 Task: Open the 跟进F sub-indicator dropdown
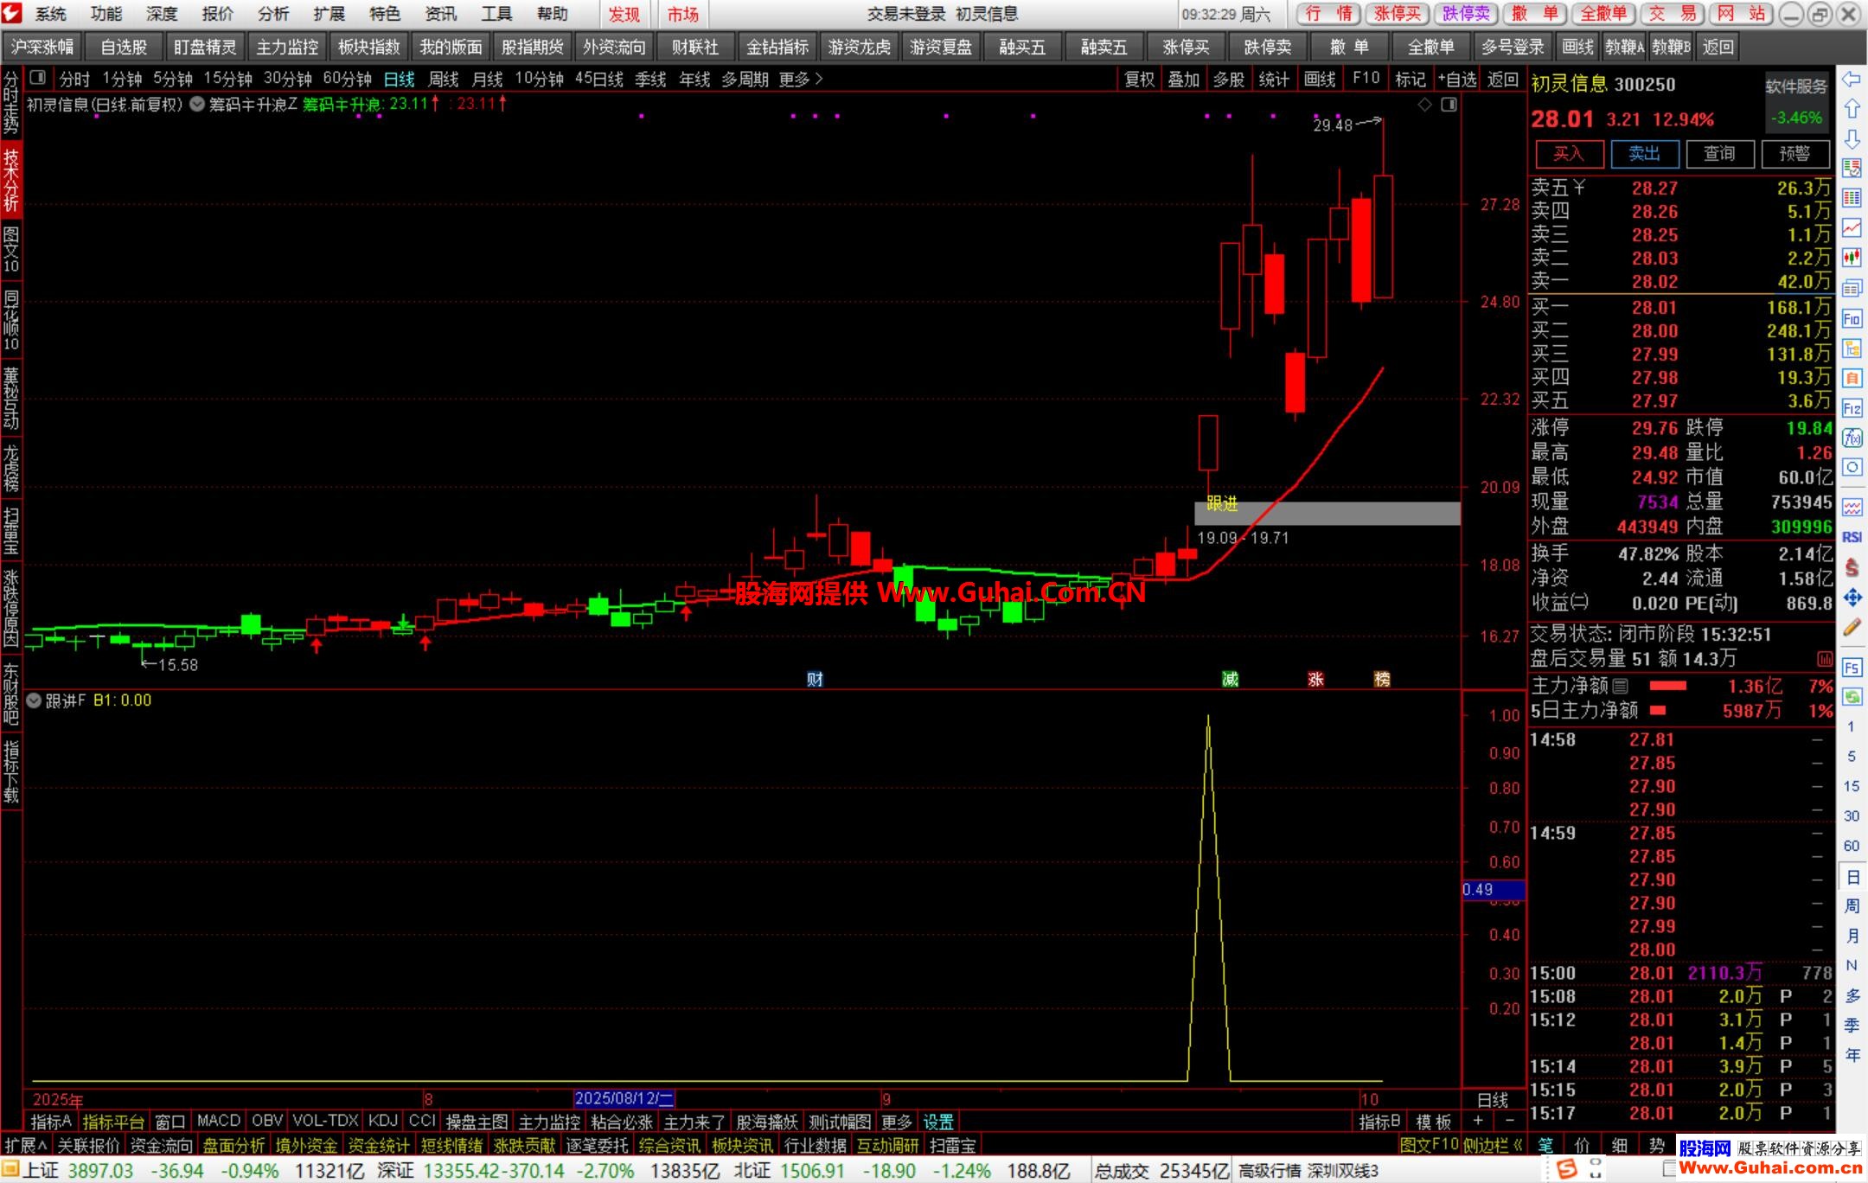click(34, 700)
